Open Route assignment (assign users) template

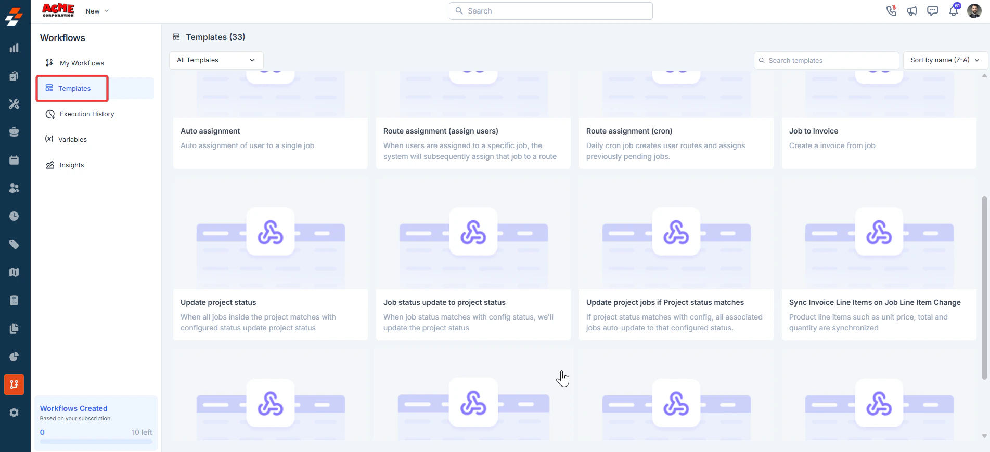[x=441, y=131]
